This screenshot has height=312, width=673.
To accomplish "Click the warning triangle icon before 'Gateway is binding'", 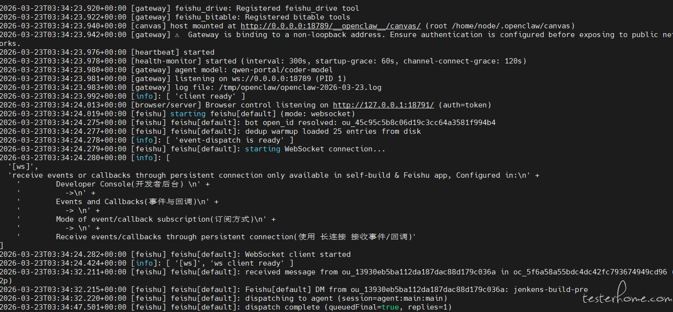I will [x=177, y=35].
